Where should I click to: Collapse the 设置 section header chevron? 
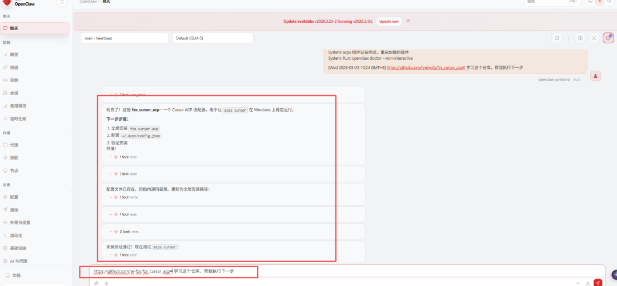point(65,185)
